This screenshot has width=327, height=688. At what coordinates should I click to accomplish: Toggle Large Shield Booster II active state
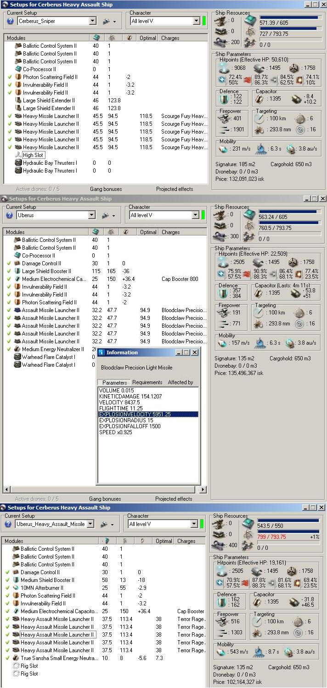click(x=9, y=271)
